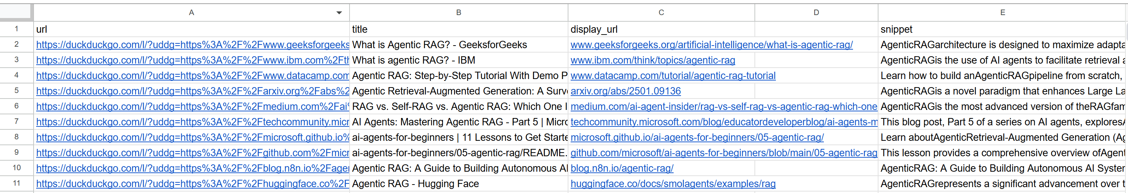The image size is (1128, 193).
Task: Open the DuckDuckGo URL link in row 2
Action: click(193, 45)
